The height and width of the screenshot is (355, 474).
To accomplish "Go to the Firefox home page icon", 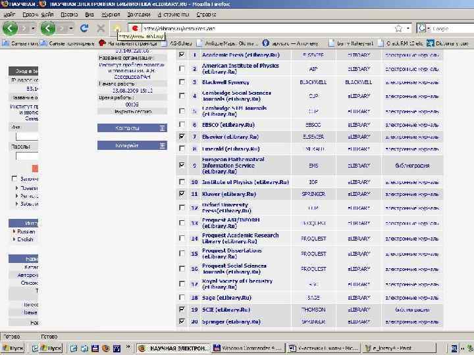I will (117, 28).
